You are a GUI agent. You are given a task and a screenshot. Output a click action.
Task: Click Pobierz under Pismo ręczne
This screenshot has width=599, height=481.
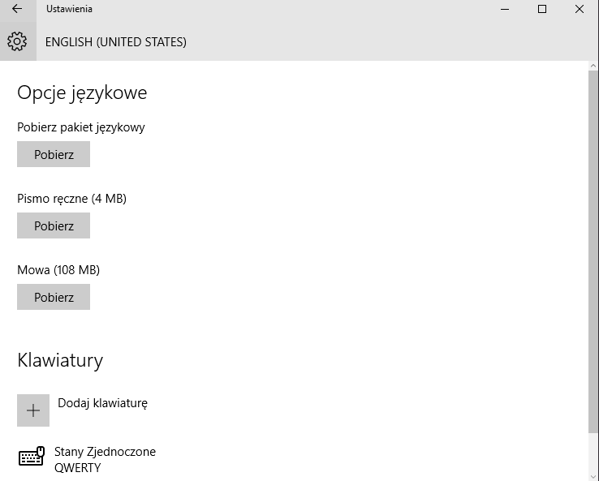point(54,225)
